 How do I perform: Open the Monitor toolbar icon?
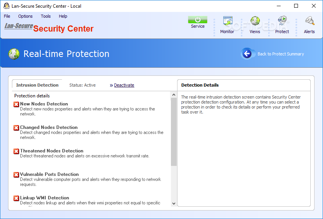[x=228, y=21]
